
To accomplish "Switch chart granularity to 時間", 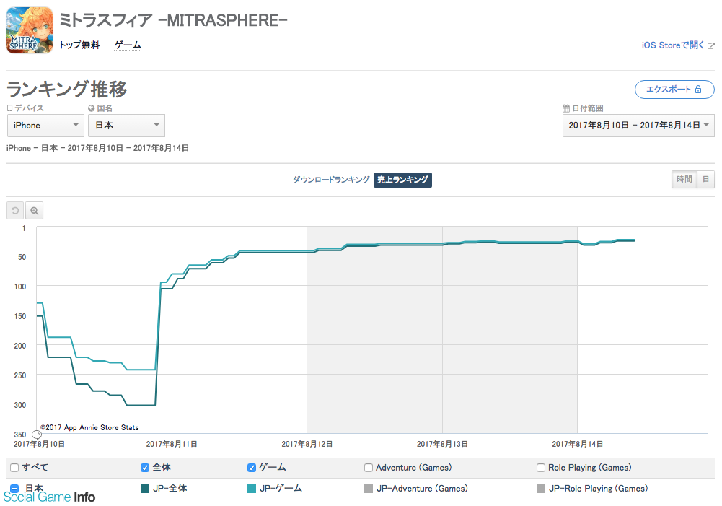I will pos(684,179).
